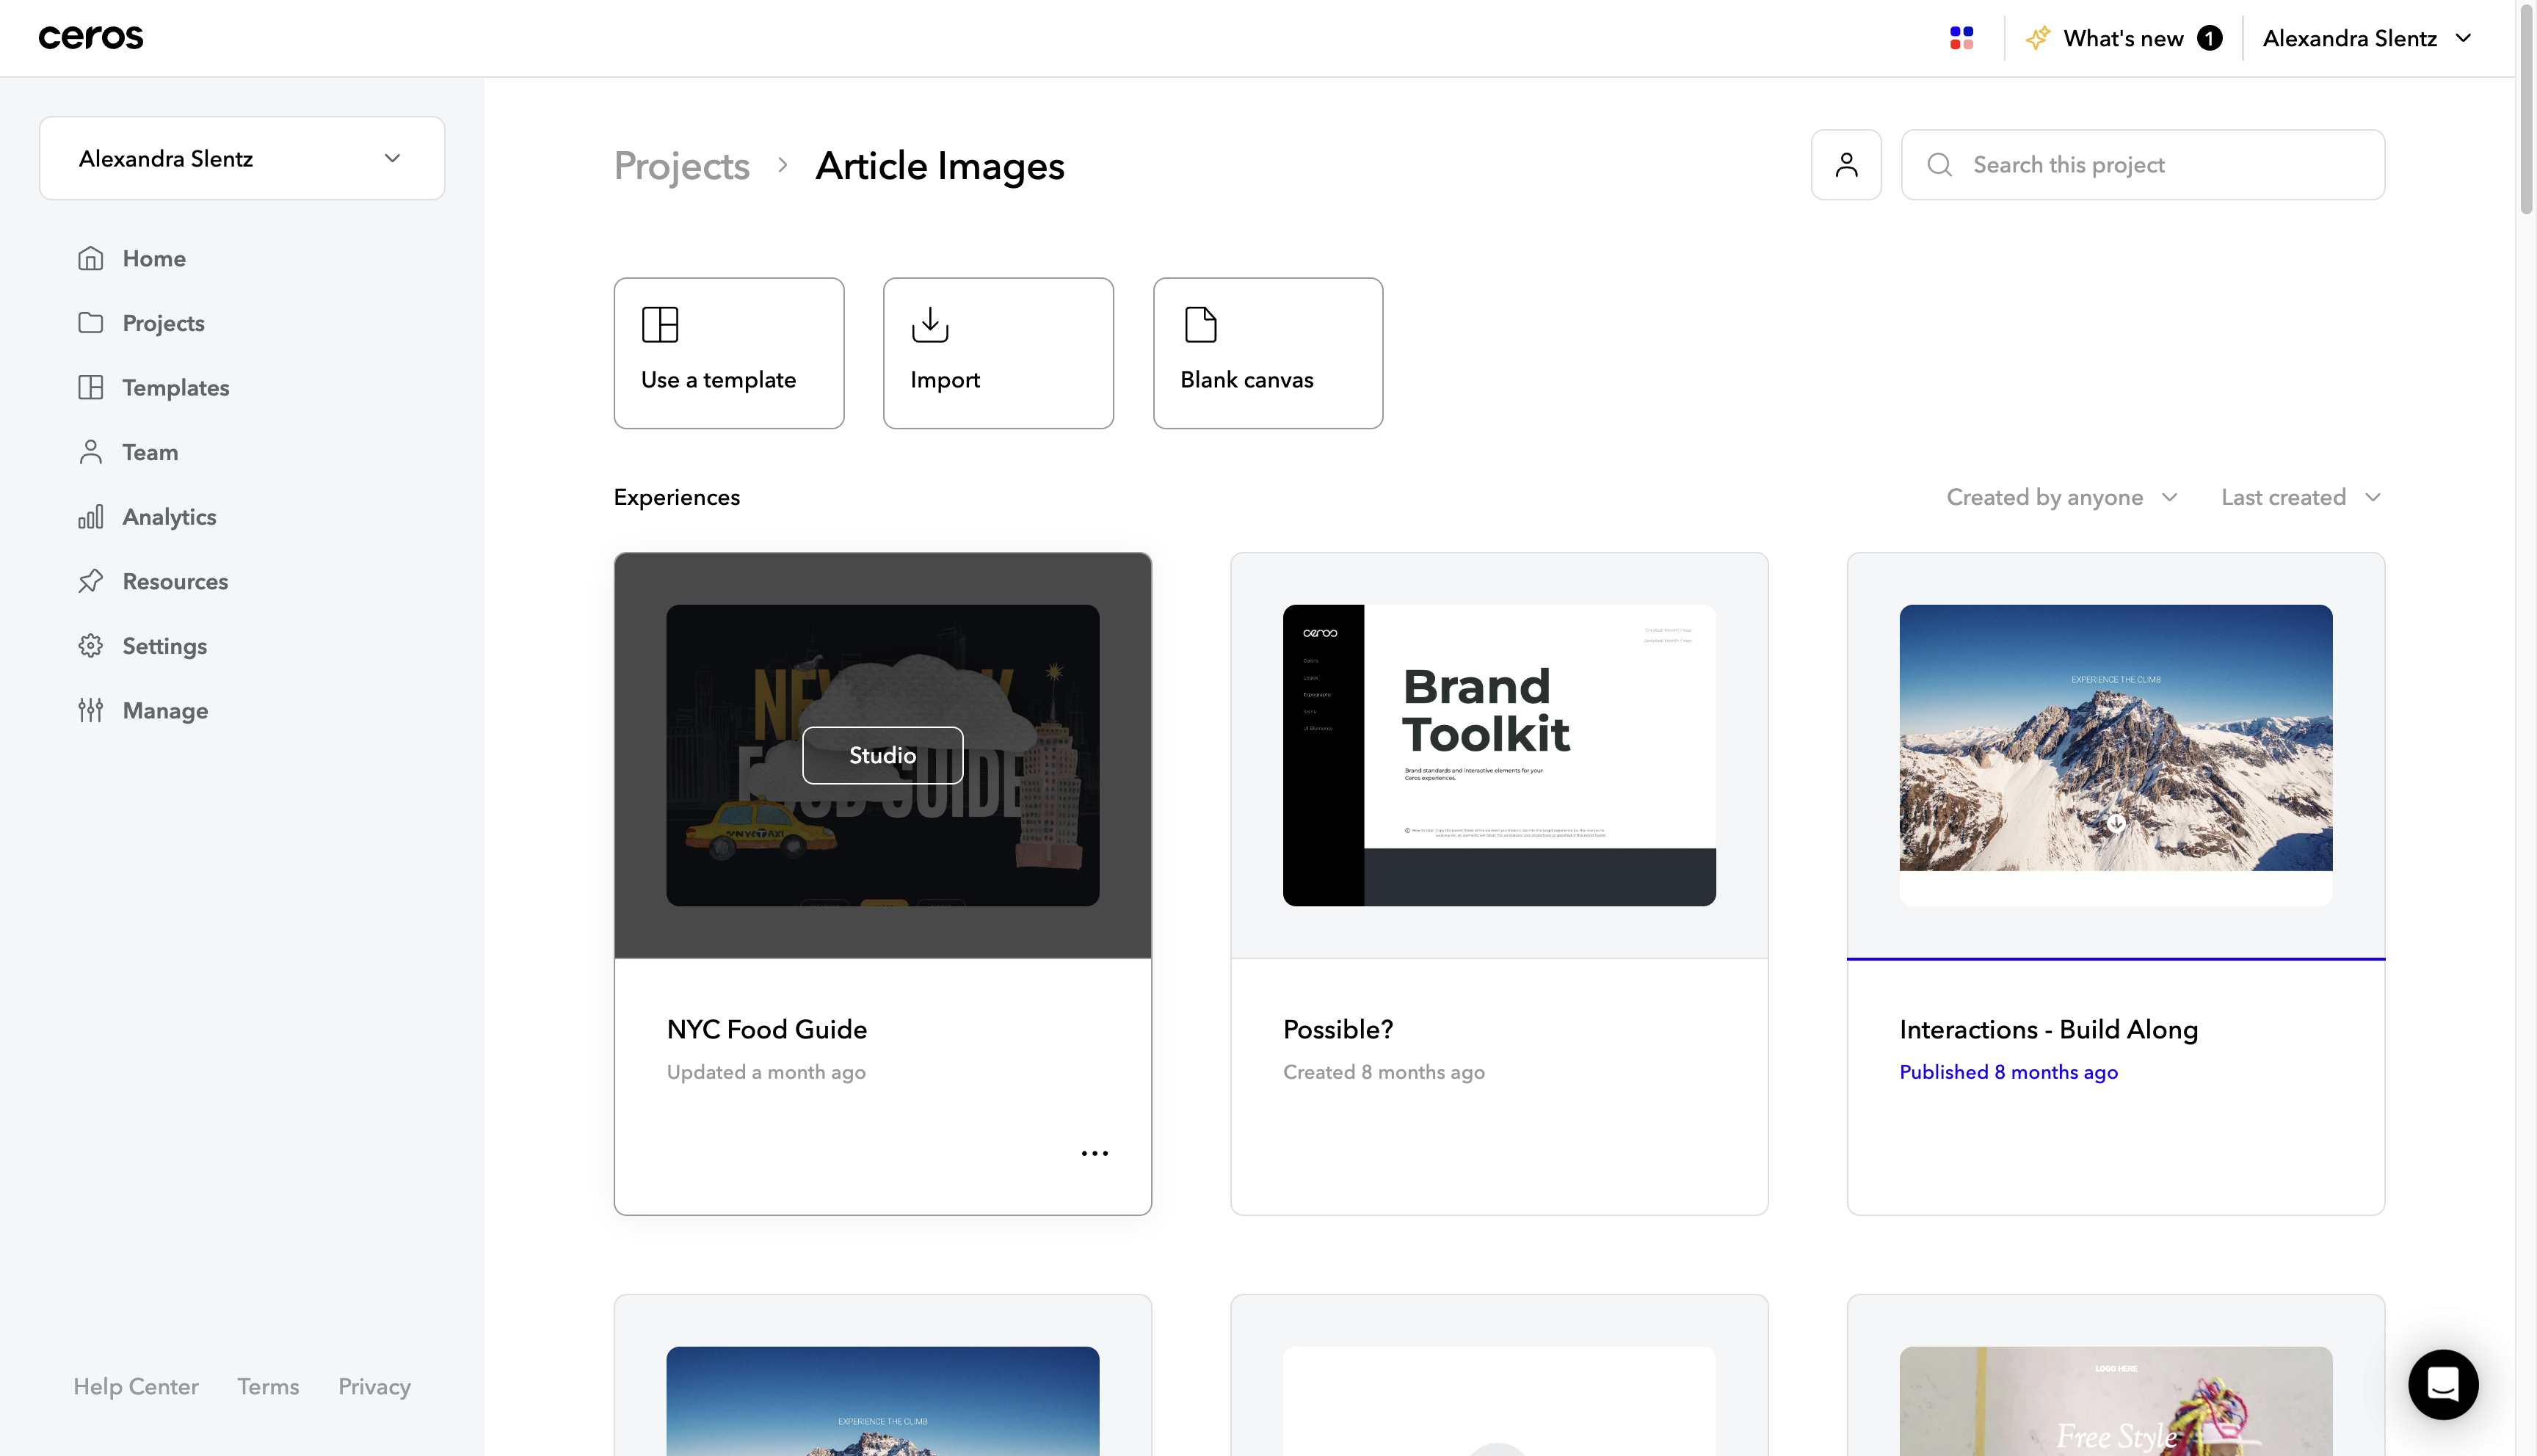Screen dimensions: 2537x1456
Task: Open Analytics in the sidebar
Action: coord(169,517)
